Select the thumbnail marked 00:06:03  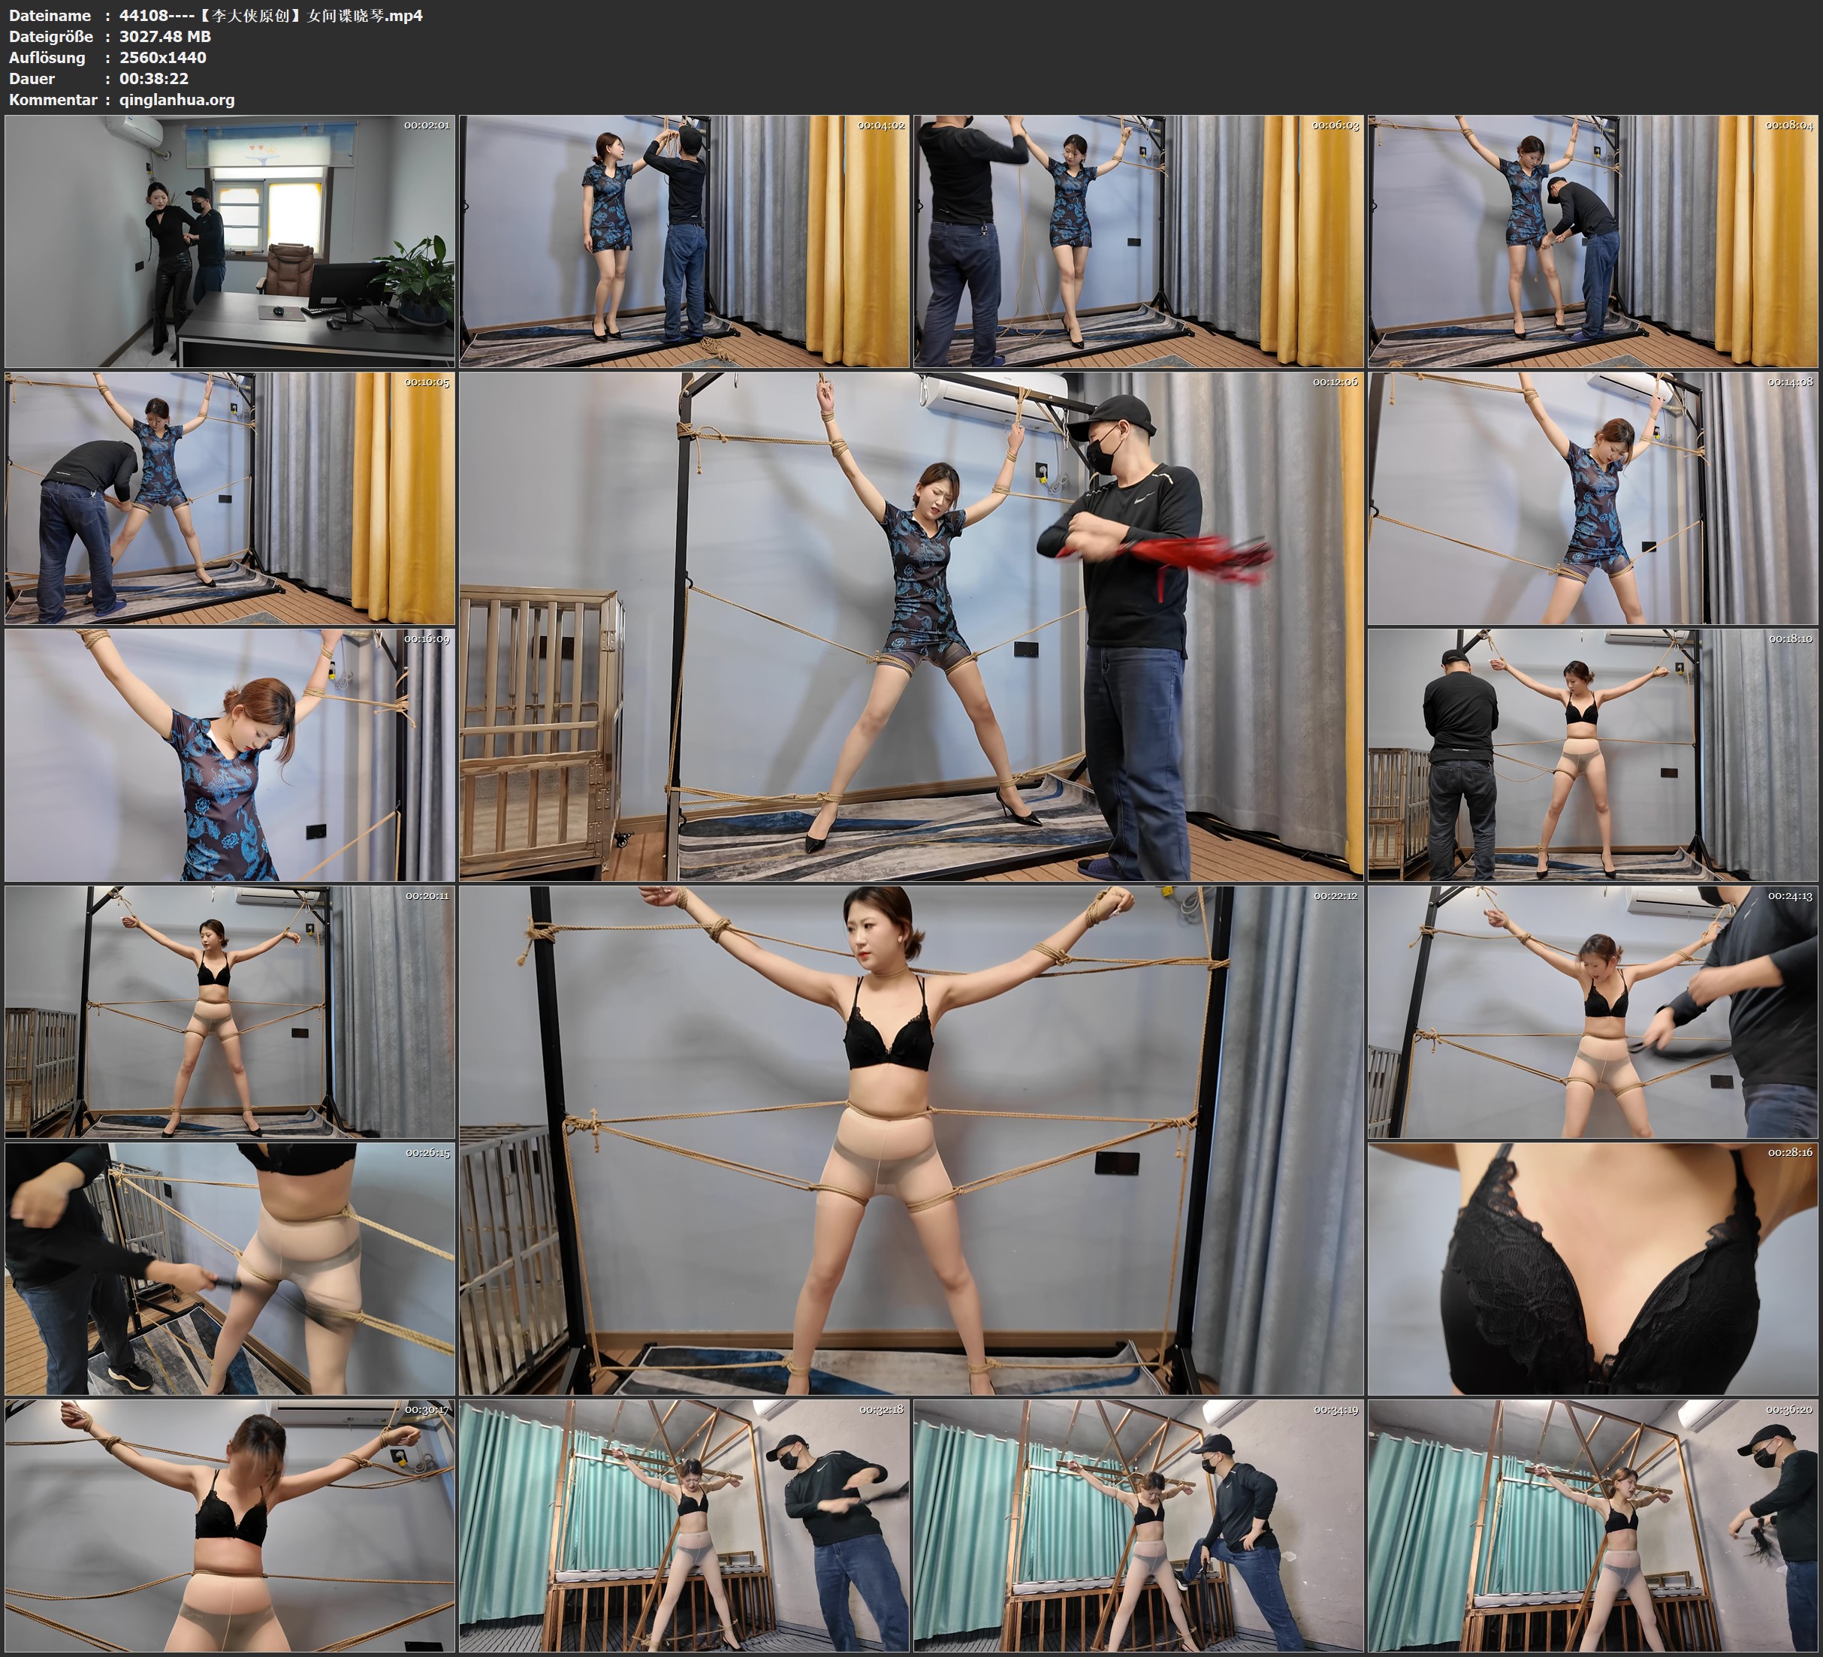coord(1137,240)
